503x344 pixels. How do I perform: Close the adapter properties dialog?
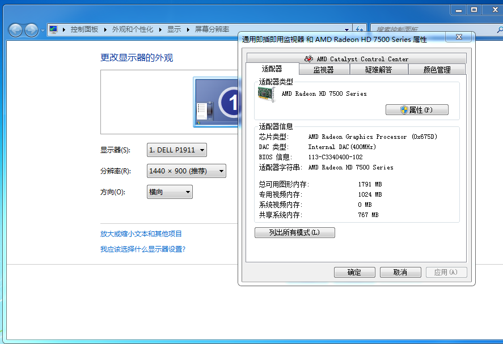point(459,37)
